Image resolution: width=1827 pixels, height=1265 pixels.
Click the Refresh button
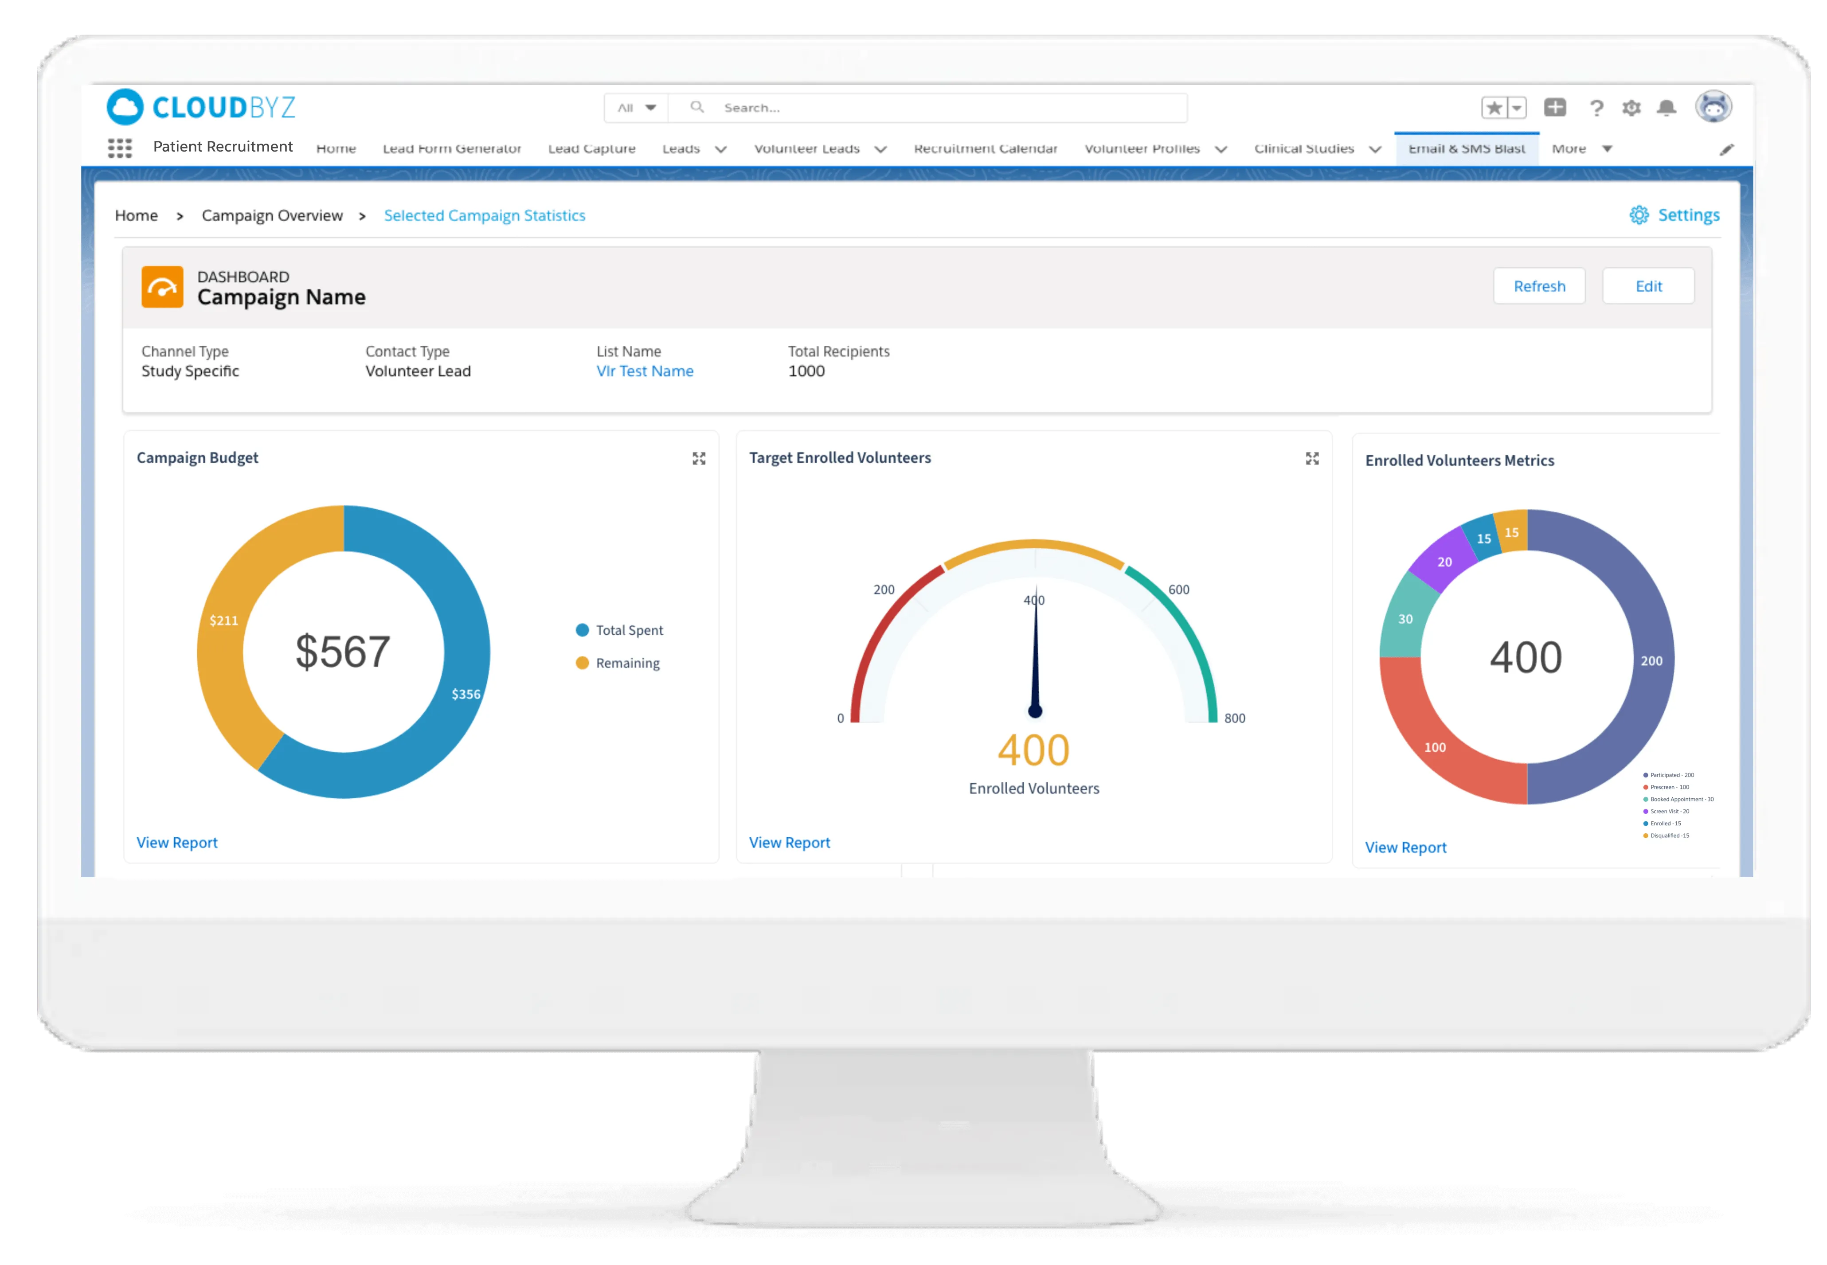[x=1538, y=286]
